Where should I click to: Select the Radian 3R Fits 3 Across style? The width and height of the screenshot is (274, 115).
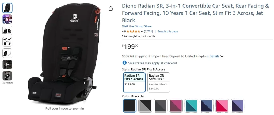coord(134,82)
